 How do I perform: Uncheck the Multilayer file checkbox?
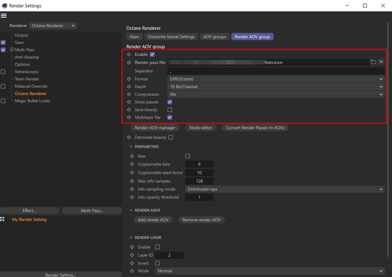(x=170, y=117)
